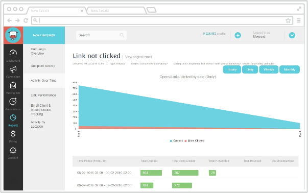
Task: Open Link Performance menu item
Action: 43,95
